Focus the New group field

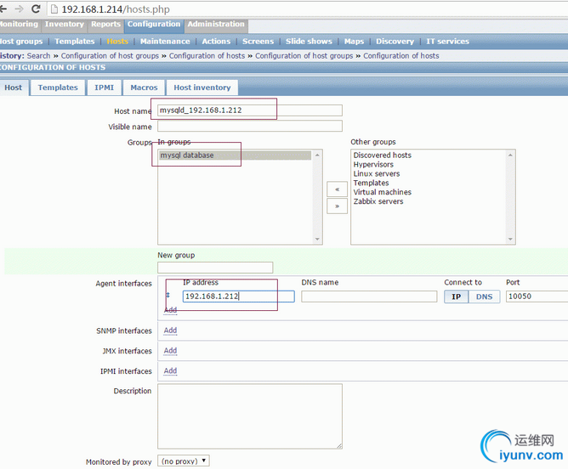click(x=215, y=268)
